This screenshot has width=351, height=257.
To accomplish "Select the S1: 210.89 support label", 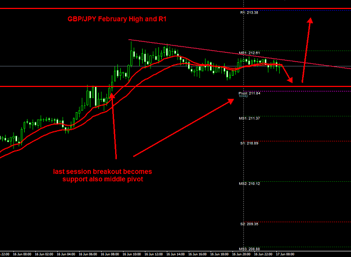I will 249,143.
